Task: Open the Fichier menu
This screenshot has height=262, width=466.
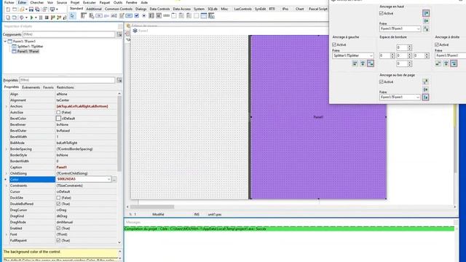Action: (9, 2)
